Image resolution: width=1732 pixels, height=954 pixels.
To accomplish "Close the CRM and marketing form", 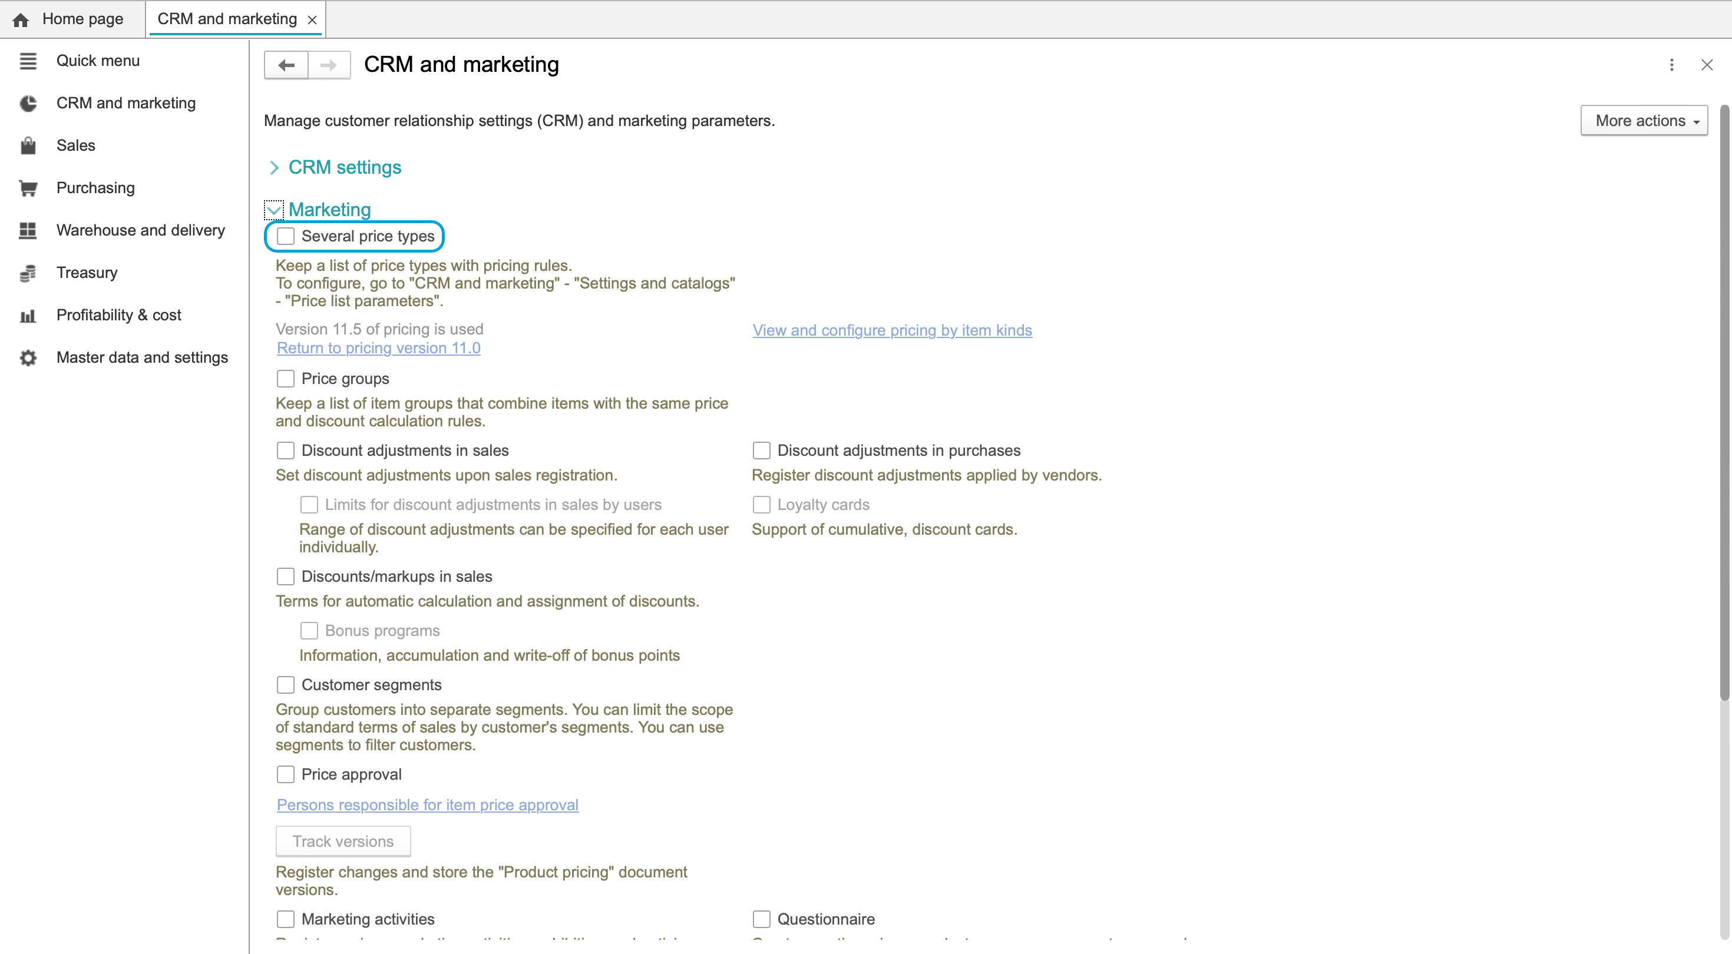I will (x=1707, y=65).
